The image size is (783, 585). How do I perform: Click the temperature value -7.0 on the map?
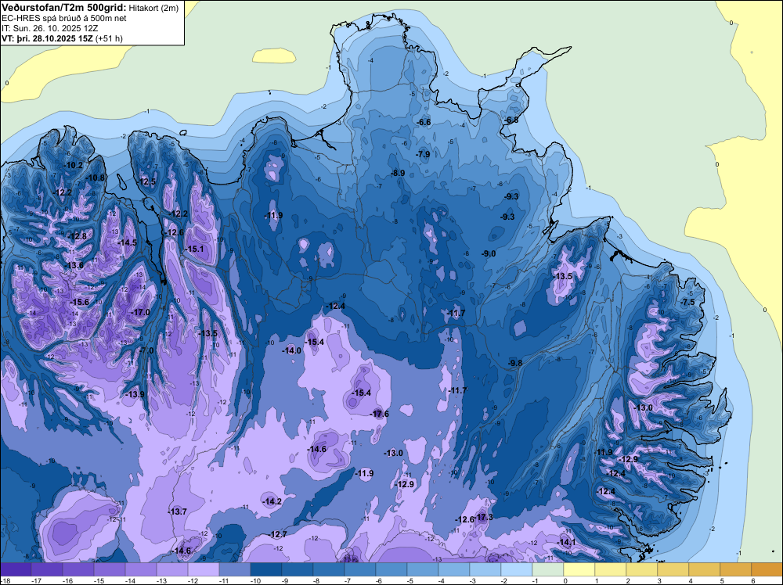pos(146,350)
